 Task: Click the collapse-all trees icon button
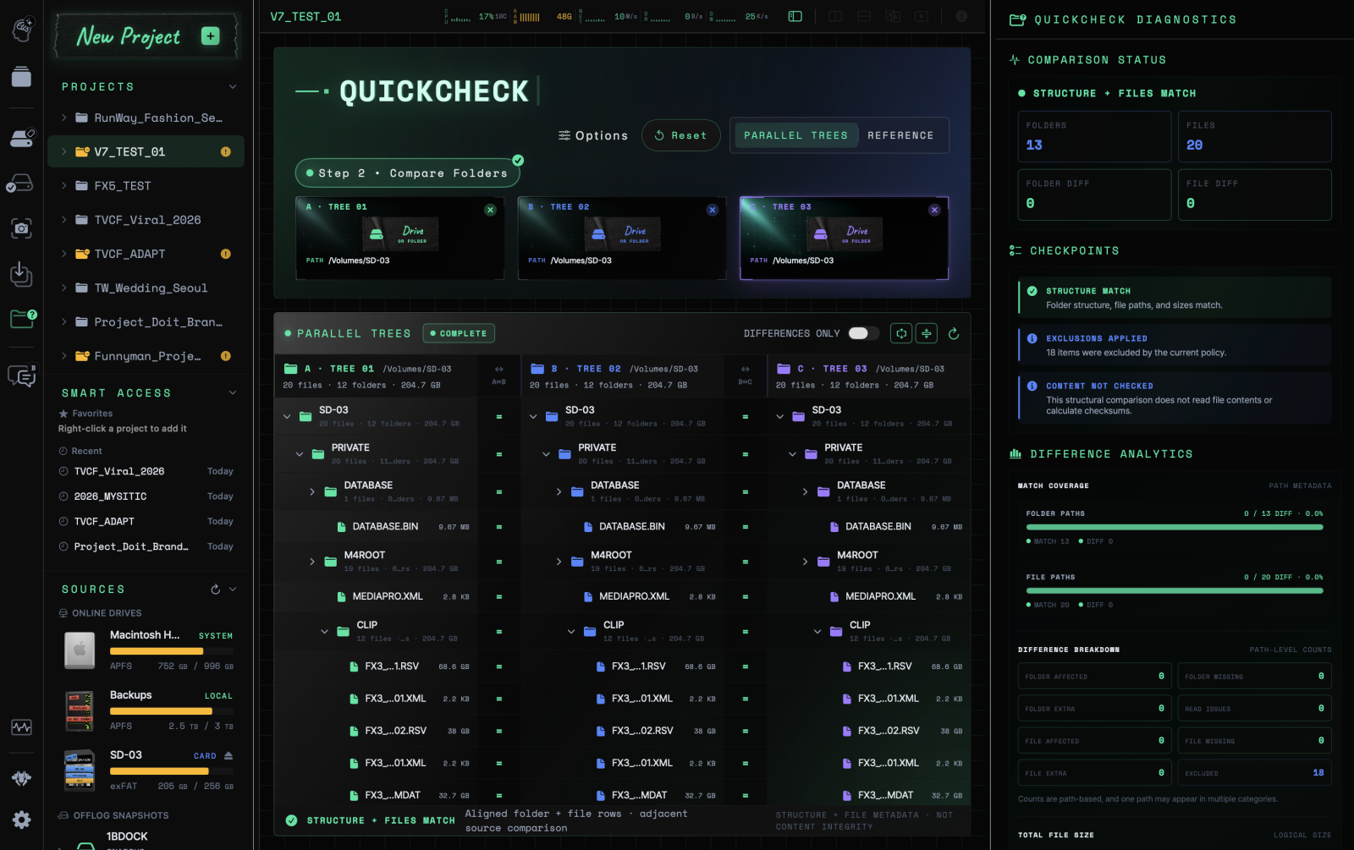click(927, 333)
